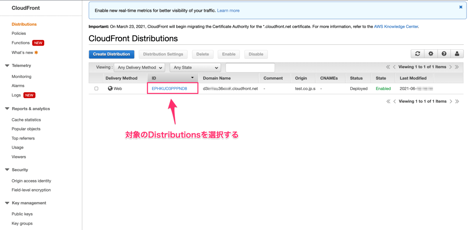Open Monitoring under Telemetry
Image resolution: width=468 pixels, height=230 pixels.
(21, 77)
